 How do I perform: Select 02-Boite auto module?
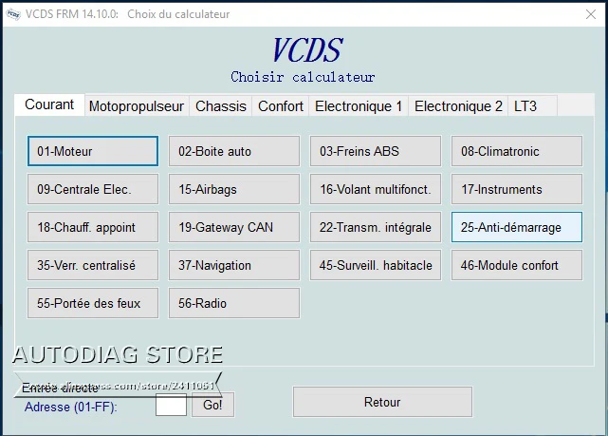click(x=234, y=151)
